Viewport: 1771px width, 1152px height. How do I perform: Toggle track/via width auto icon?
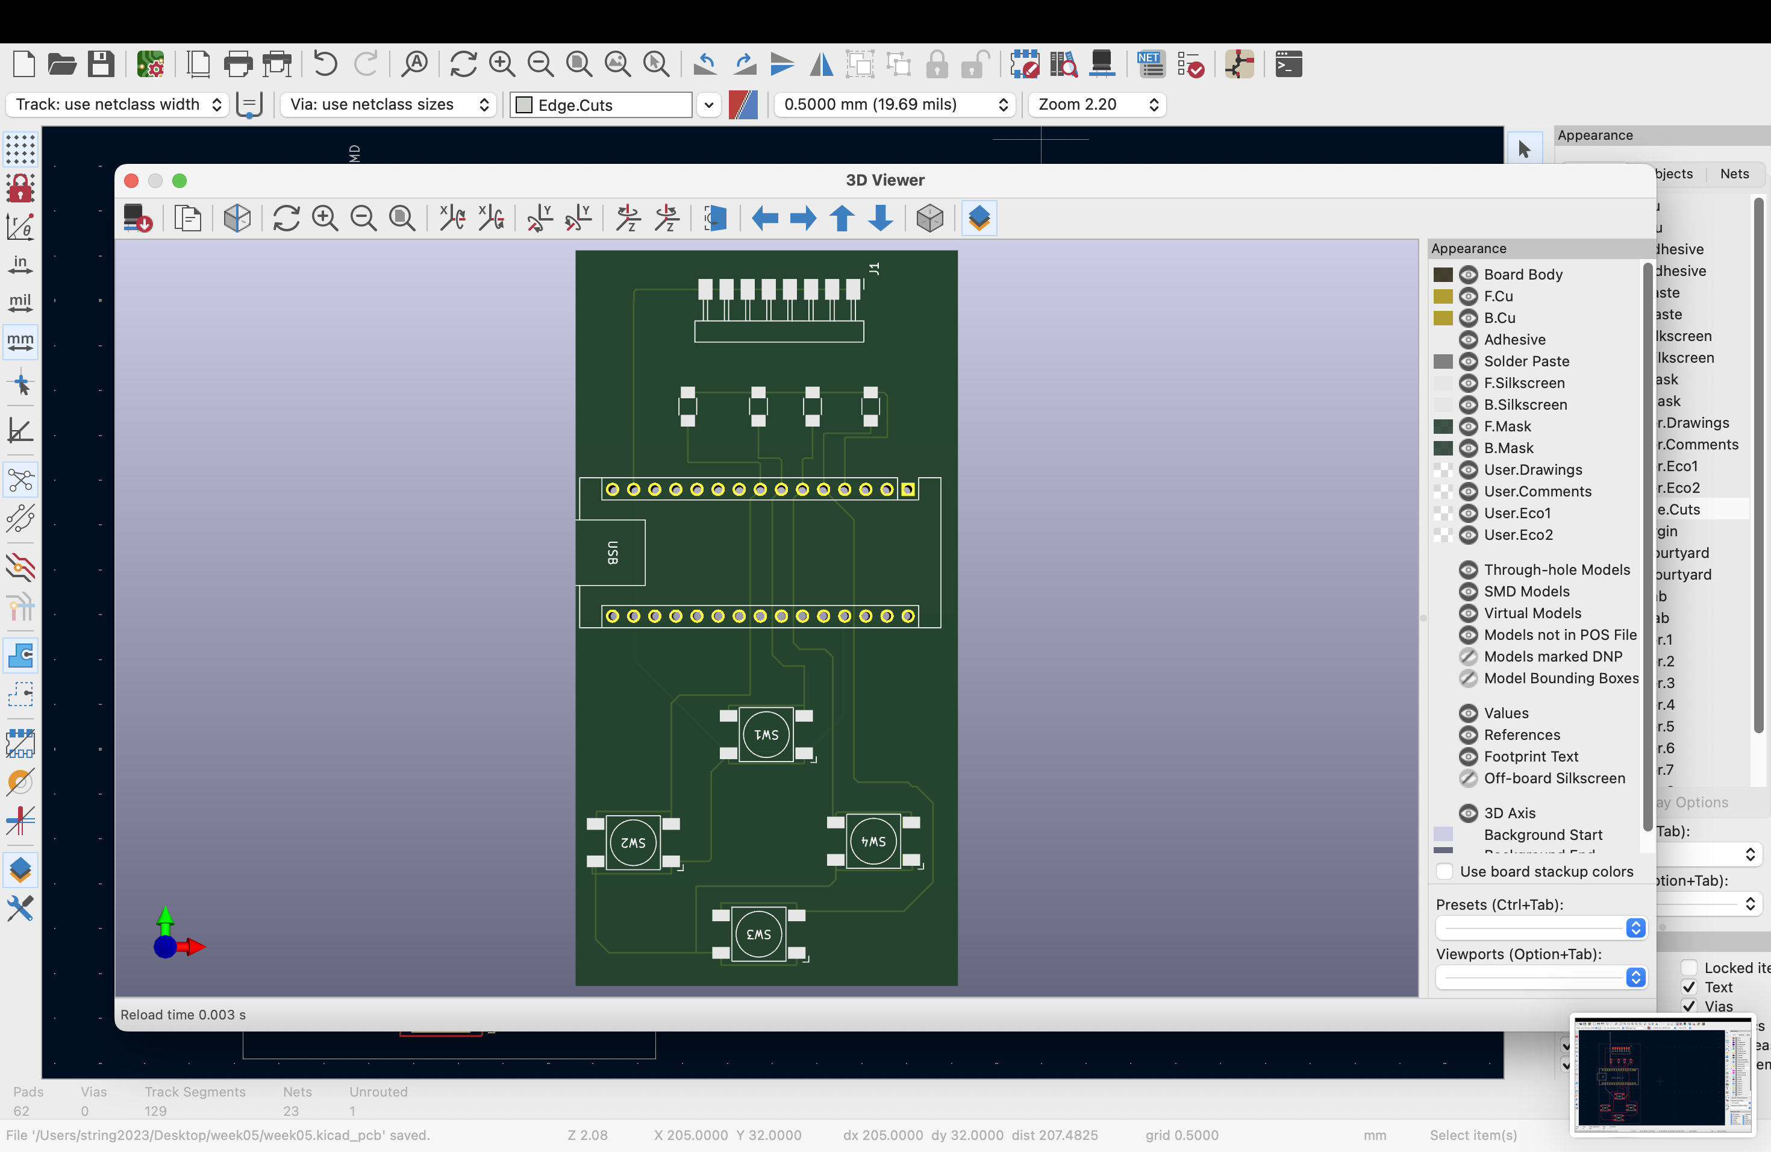click(249, 104)
